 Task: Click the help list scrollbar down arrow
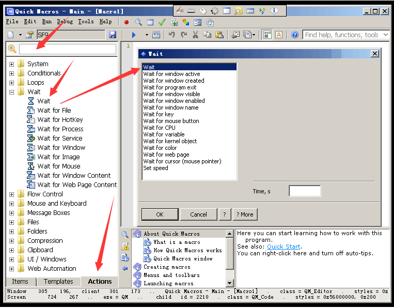230,283
